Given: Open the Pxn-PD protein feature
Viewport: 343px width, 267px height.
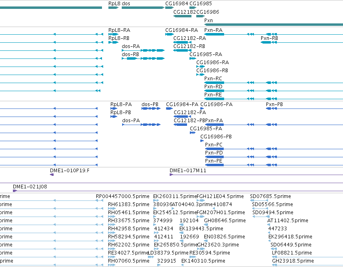Looking at the screenshot, I should click(274, 157).
